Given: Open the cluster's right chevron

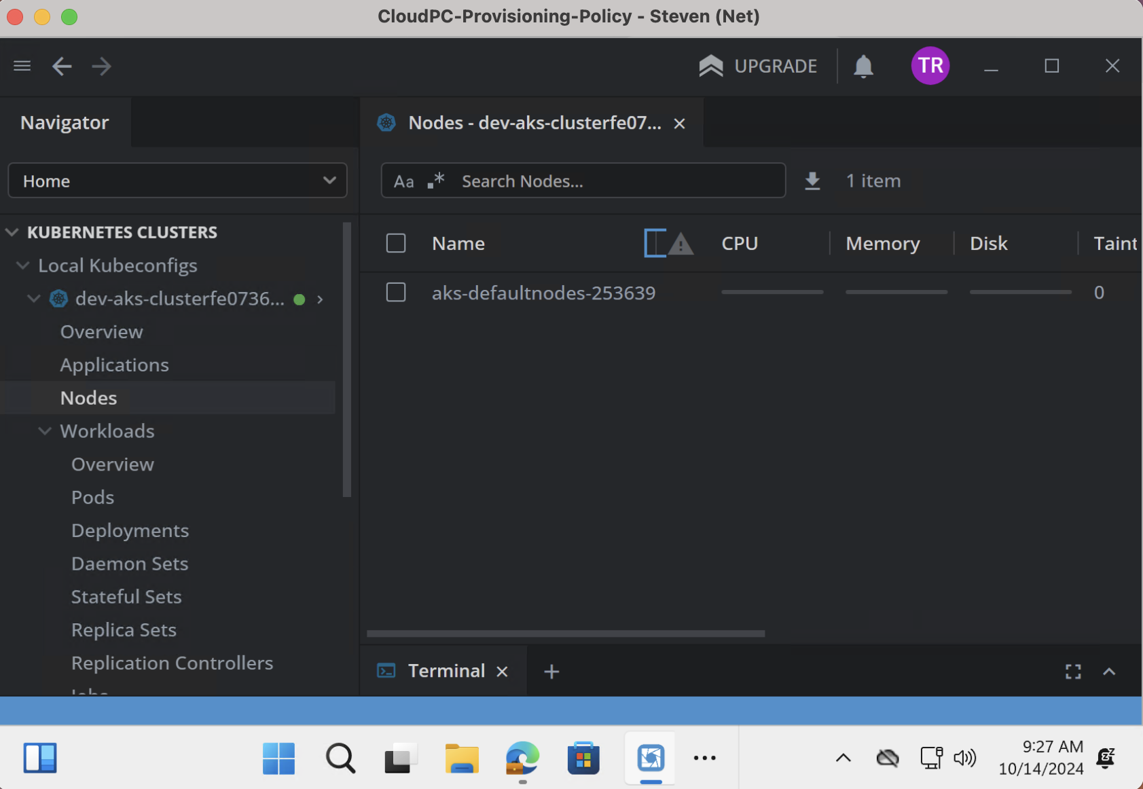Looking at the screenshot, I should coord(320,299).
